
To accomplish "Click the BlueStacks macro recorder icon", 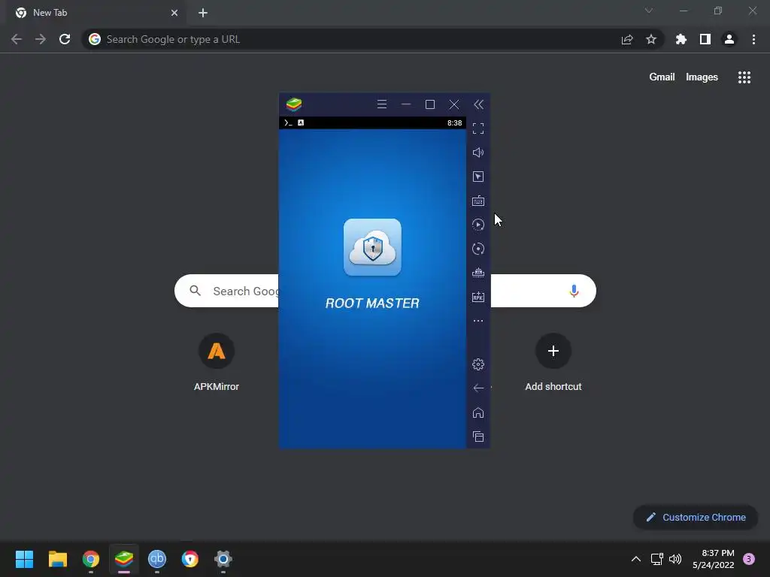I will pyautogui.click(x=477, y=225).
